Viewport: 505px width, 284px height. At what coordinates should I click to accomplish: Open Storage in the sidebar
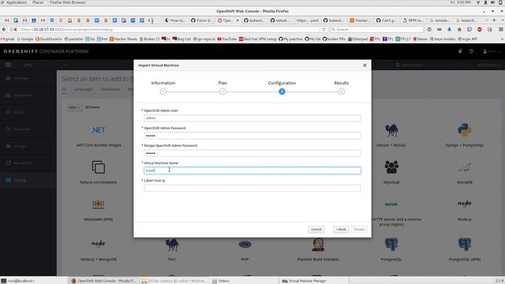coord(28,146)
